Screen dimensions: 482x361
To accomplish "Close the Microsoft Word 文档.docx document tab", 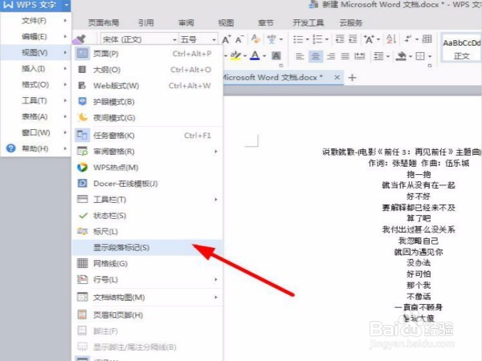I will pos(337,77).
